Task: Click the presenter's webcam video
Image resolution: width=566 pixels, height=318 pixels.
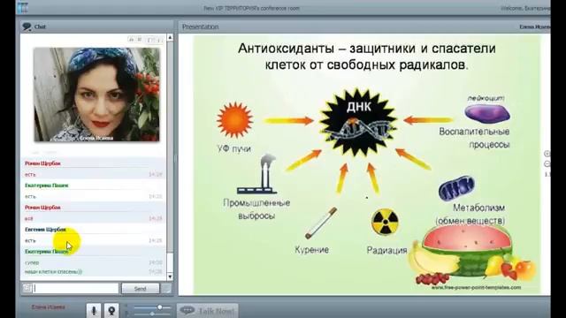Action: (96, 95)
